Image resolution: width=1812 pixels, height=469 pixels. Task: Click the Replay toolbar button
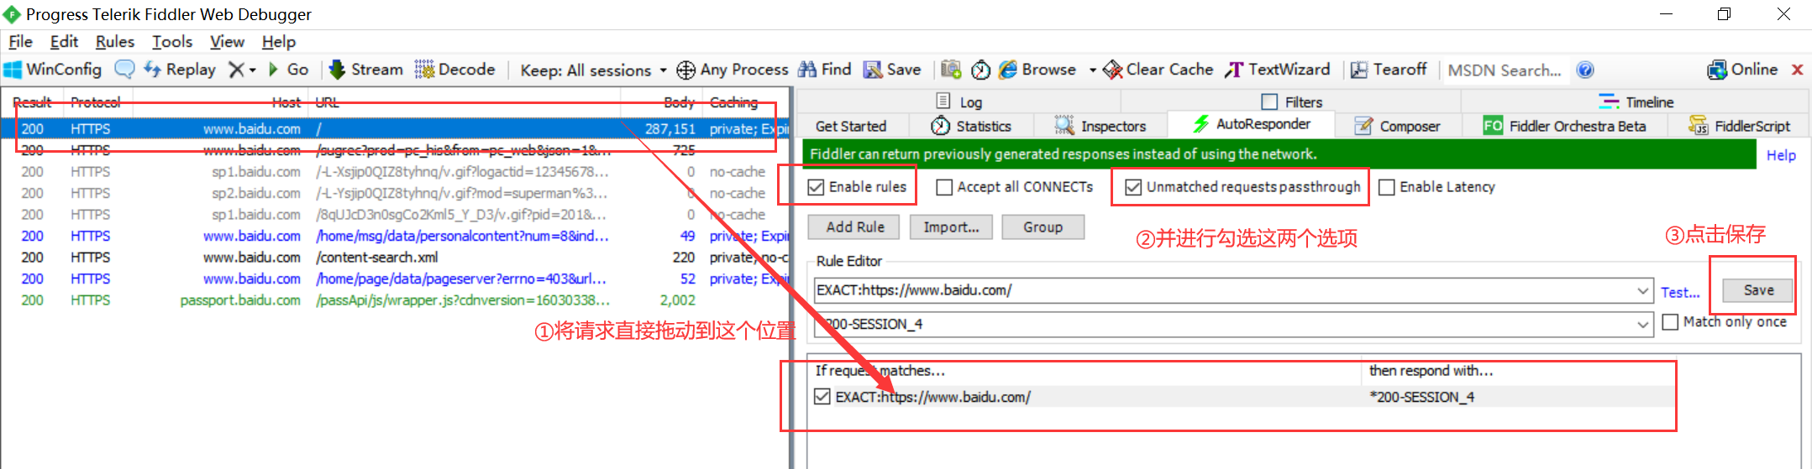tap(180, 70)
